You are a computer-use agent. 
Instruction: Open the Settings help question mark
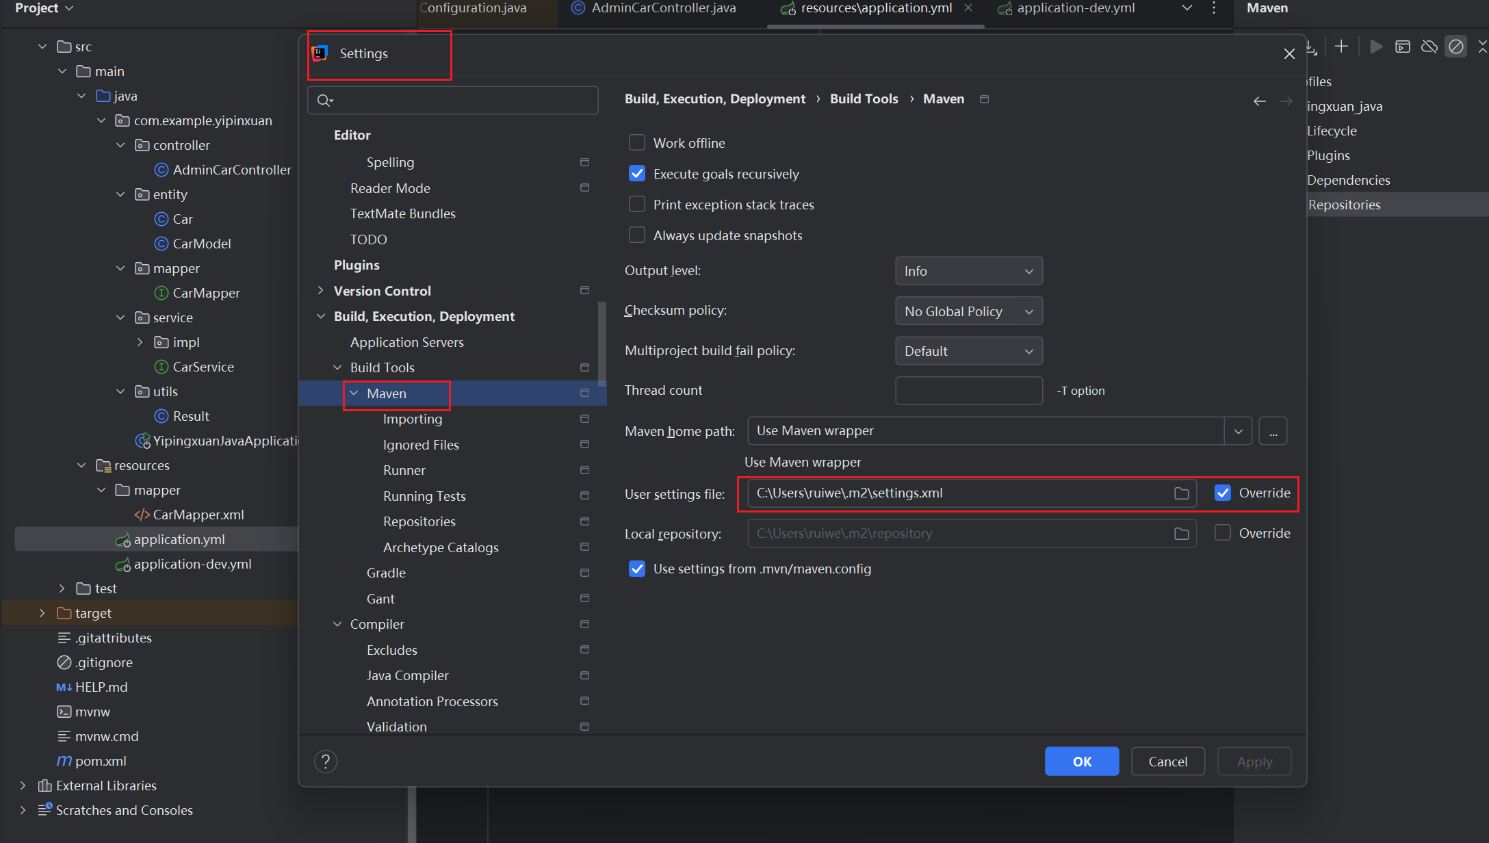326,761
